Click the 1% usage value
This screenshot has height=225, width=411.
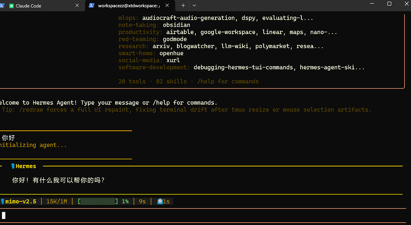(125, 201)
